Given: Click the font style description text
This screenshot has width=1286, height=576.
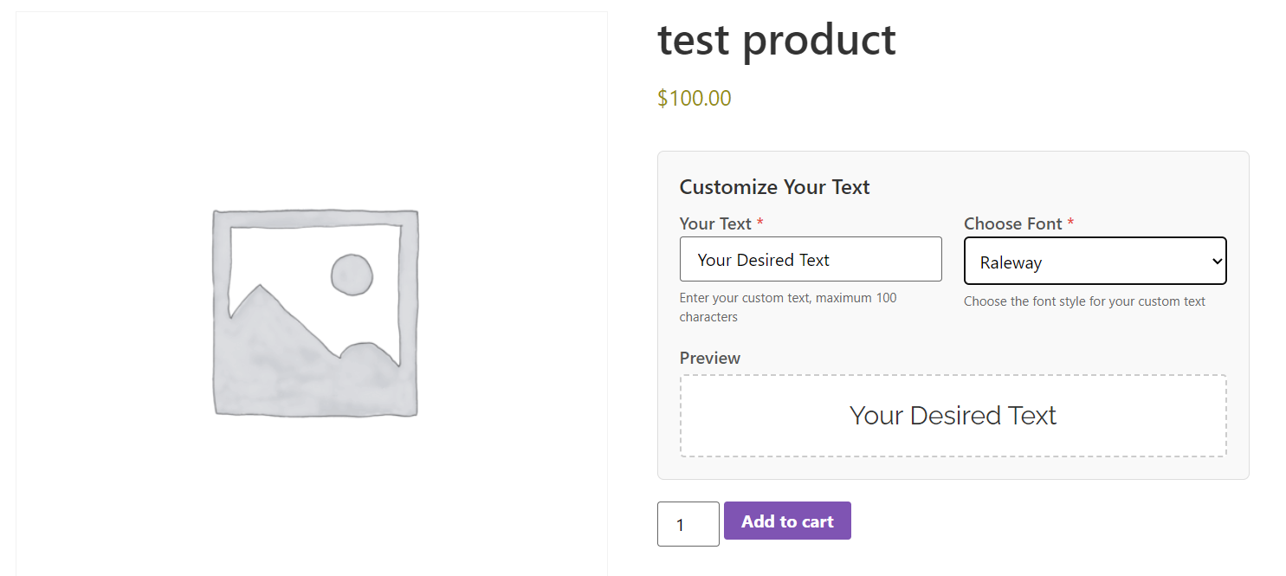Looking at the screenshot, I should (x=1084, y=301).
